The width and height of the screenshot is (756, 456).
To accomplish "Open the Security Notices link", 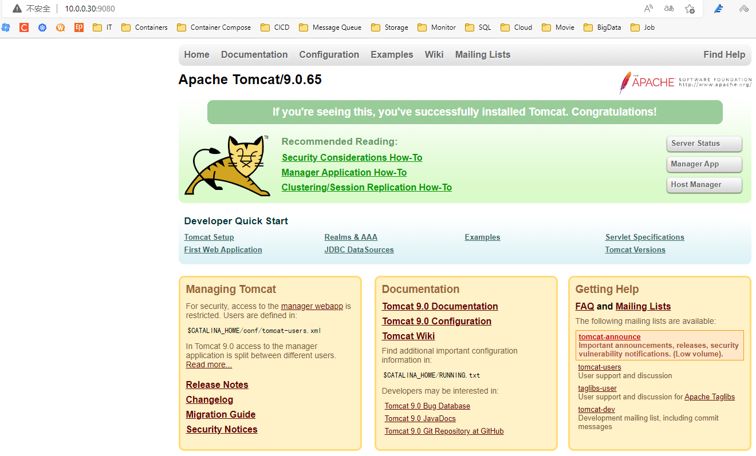I will [x=222, y=429].
